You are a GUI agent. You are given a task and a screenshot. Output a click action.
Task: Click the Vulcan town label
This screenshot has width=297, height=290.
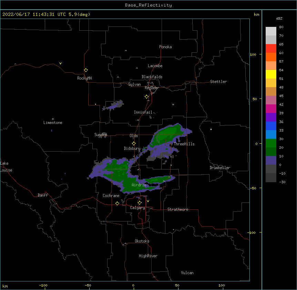(x=187, y=273)
